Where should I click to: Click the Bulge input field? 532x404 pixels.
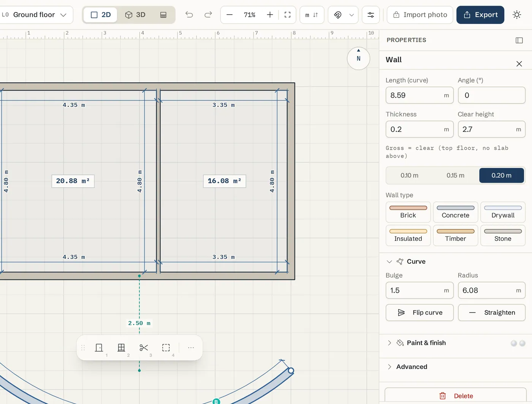pyautogui.click(x=420, y=290)
